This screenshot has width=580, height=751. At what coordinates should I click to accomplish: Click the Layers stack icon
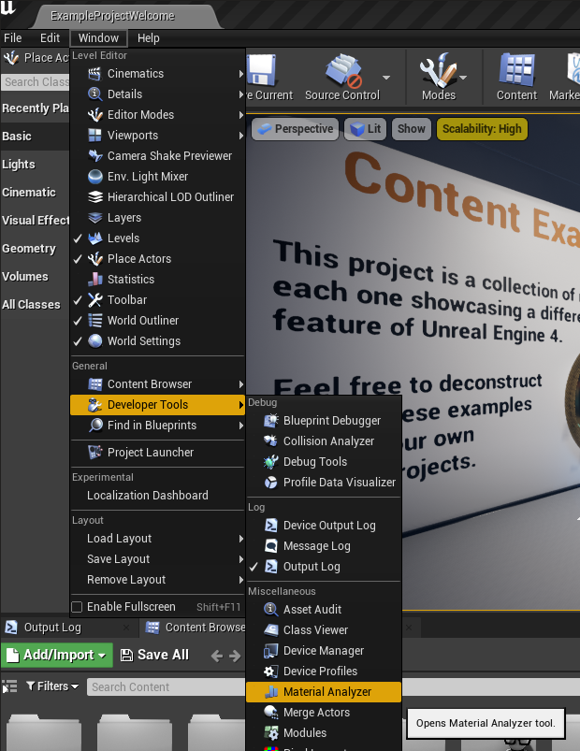[95, 218]
